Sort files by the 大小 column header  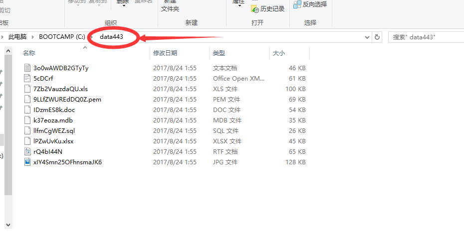(278, 53)
